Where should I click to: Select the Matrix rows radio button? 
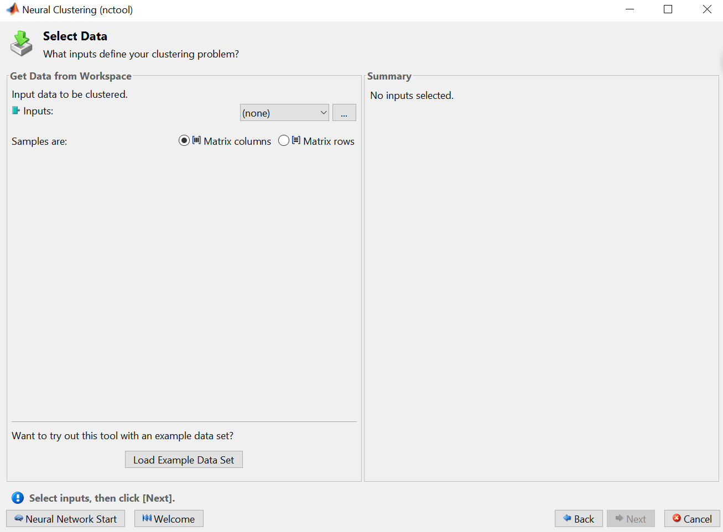point(284,140)
